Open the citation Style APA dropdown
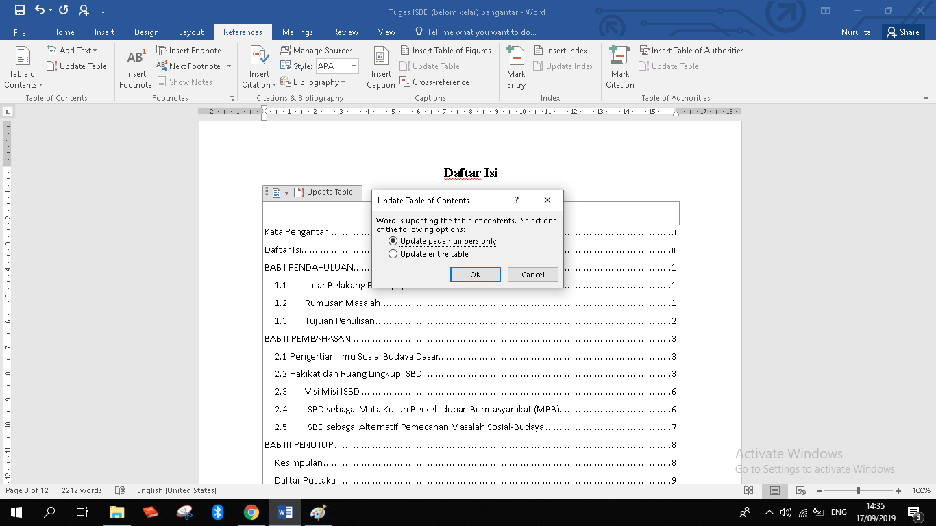Viewport: 936px width, 526px height. (354, 66)
